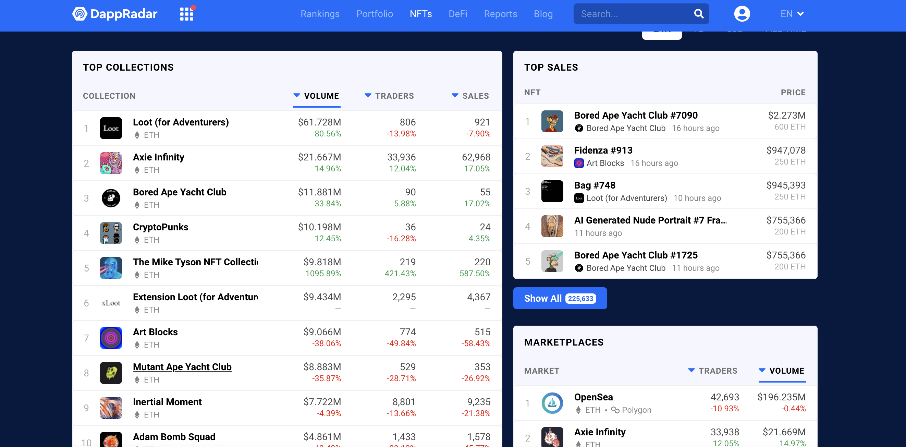Sort marketplaces by Traders

[x=712, y=371]
